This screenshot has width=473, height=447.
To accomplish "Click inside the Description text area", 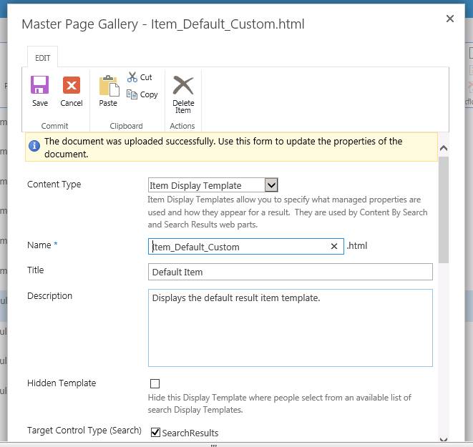I will (290, 328).
